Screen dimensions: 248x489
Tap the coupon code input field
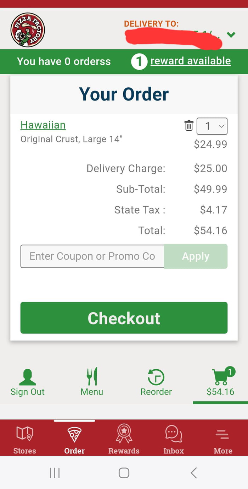tap(92, 256)
